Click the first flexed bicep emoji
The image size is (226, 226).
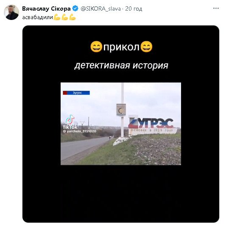(x=57, y=17)
